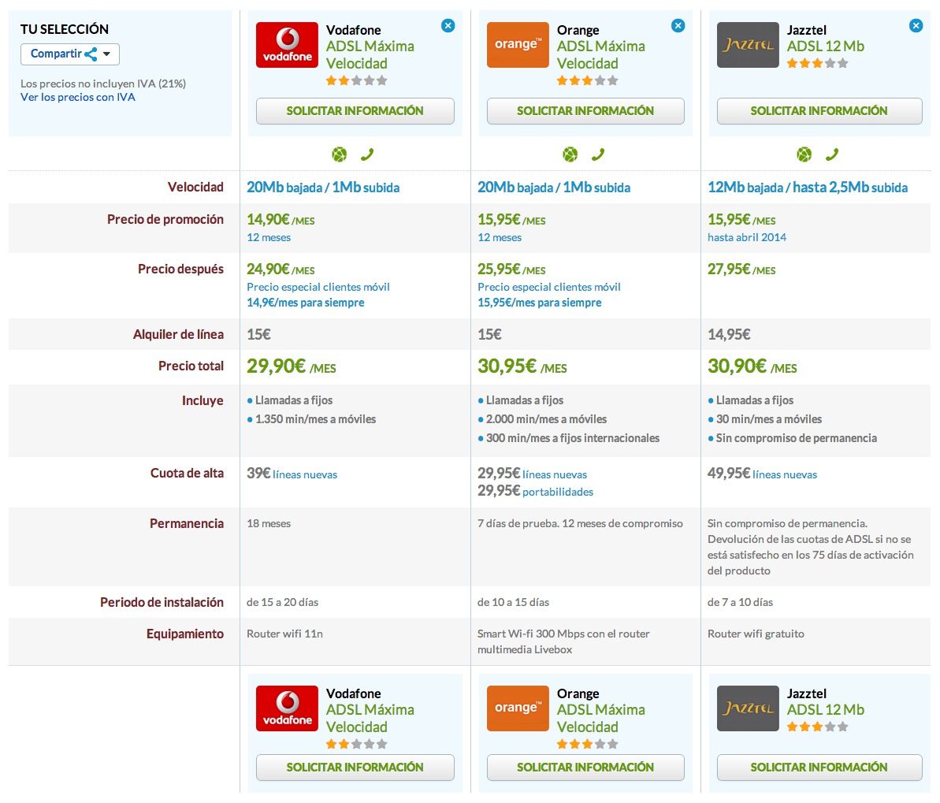
Task: Remove Orange offer using its X icon
Action: [678, 26]
